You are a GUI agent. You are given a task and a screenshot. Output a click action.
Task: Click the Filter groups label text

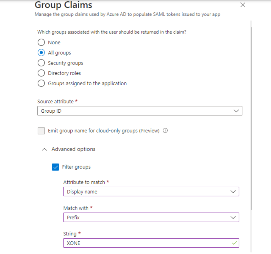point(76,167)
